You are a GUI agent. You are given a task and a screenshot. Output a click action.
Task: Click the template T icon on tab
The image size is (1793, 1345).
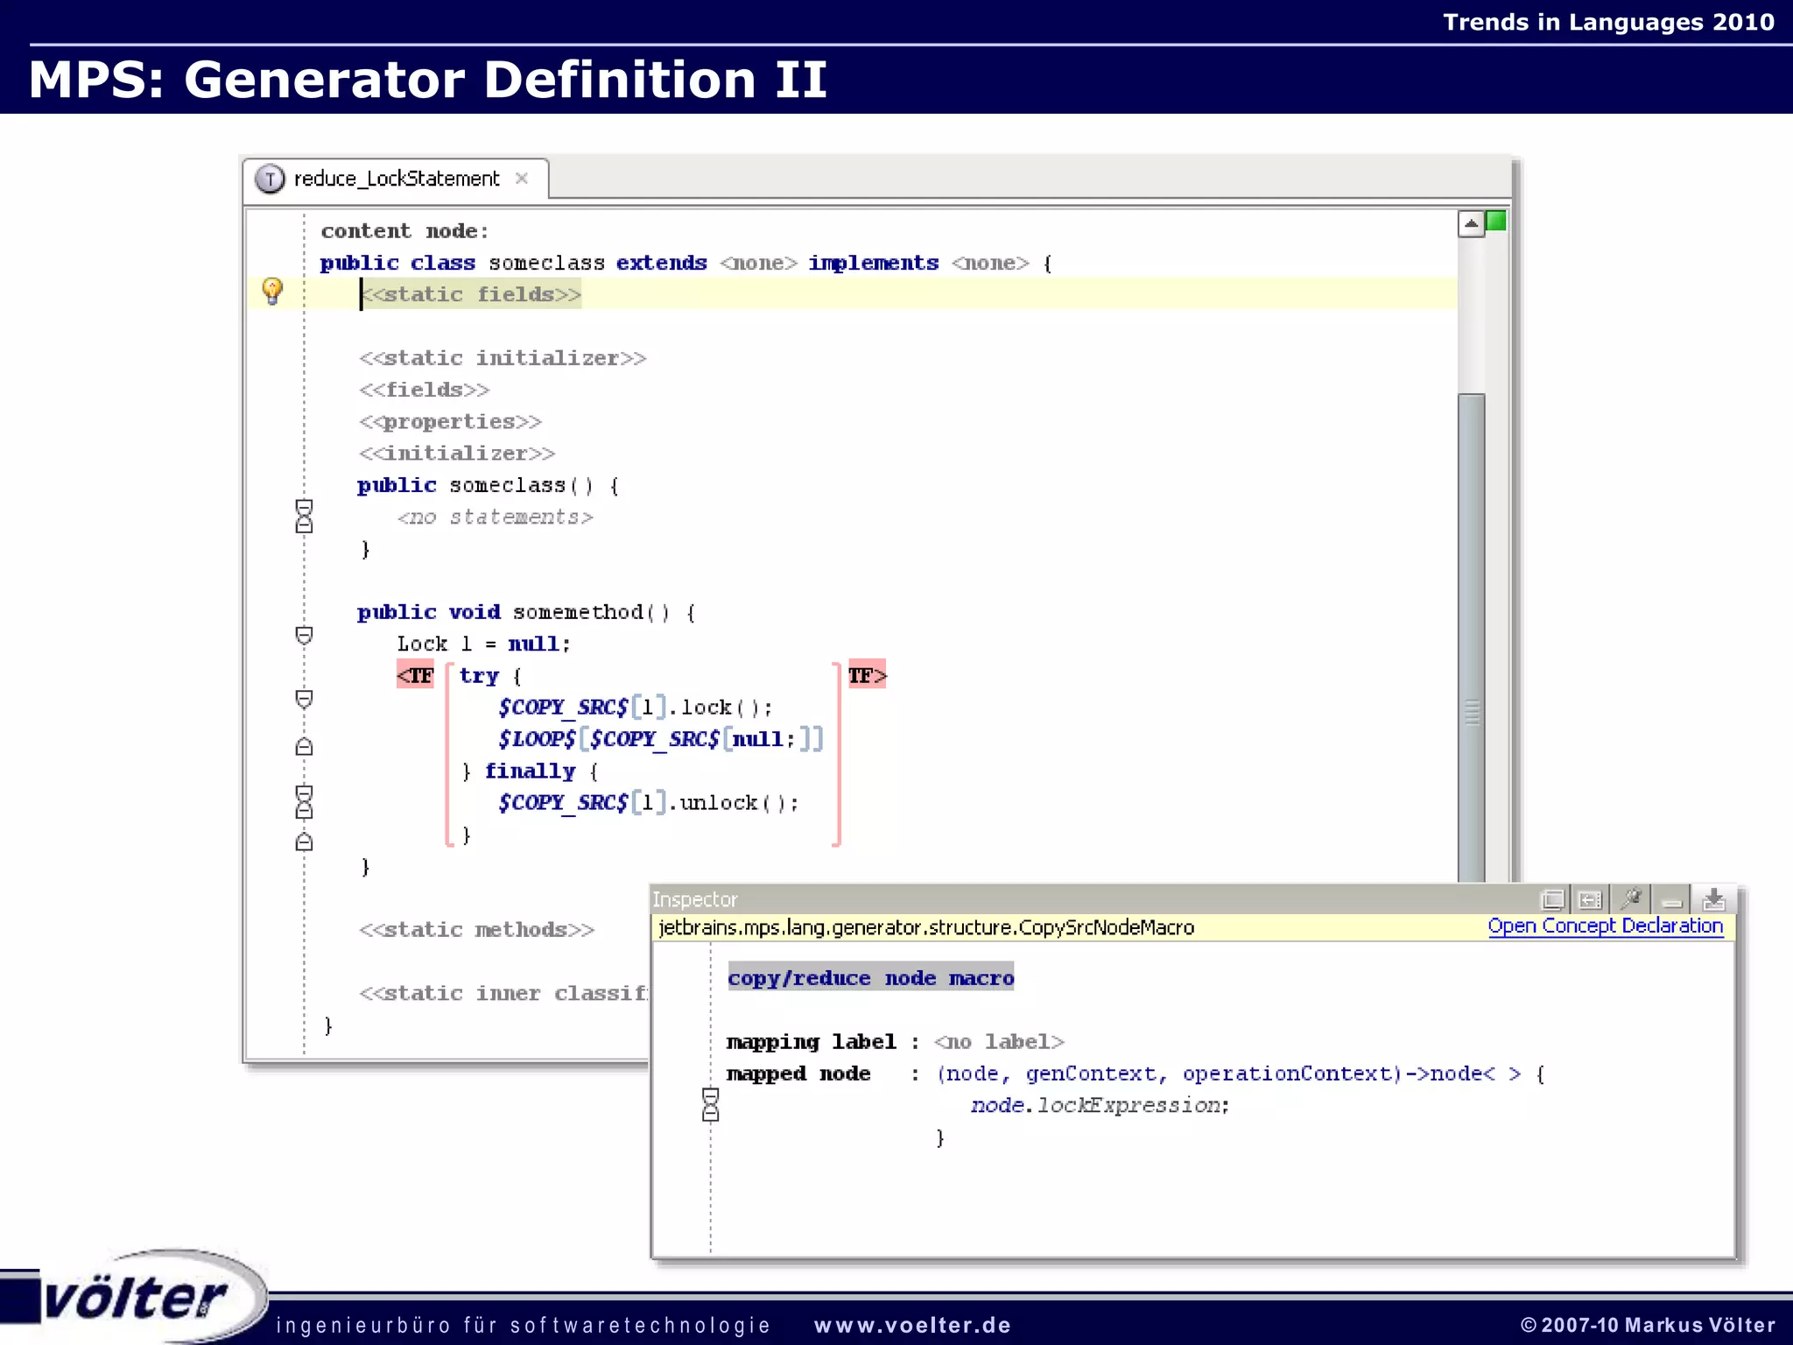[270, 179]
